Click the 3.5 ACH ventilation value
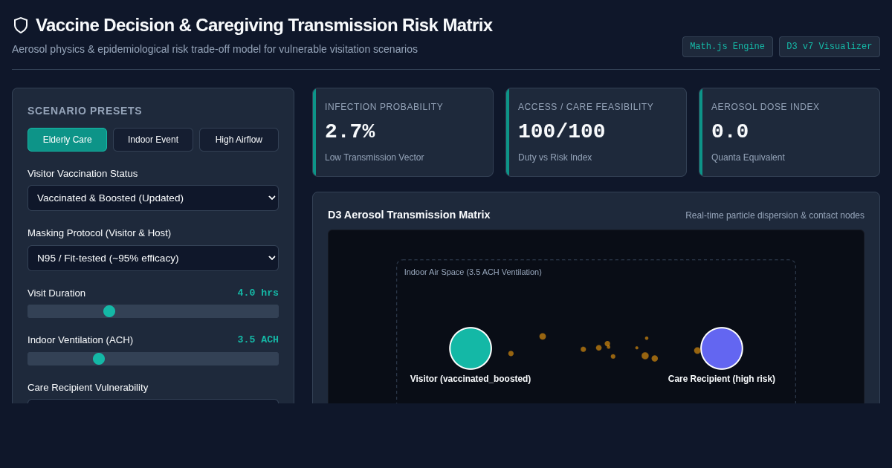This screenshot has height=468, width=892. click(258, 339)
